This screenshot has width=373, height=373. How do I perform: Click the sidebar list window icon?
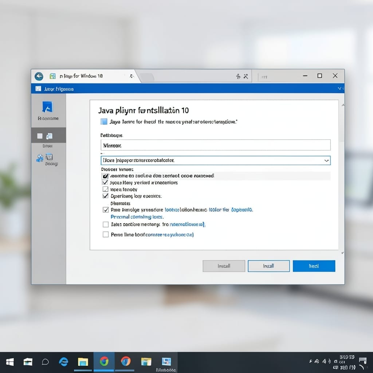pos(49,157)
